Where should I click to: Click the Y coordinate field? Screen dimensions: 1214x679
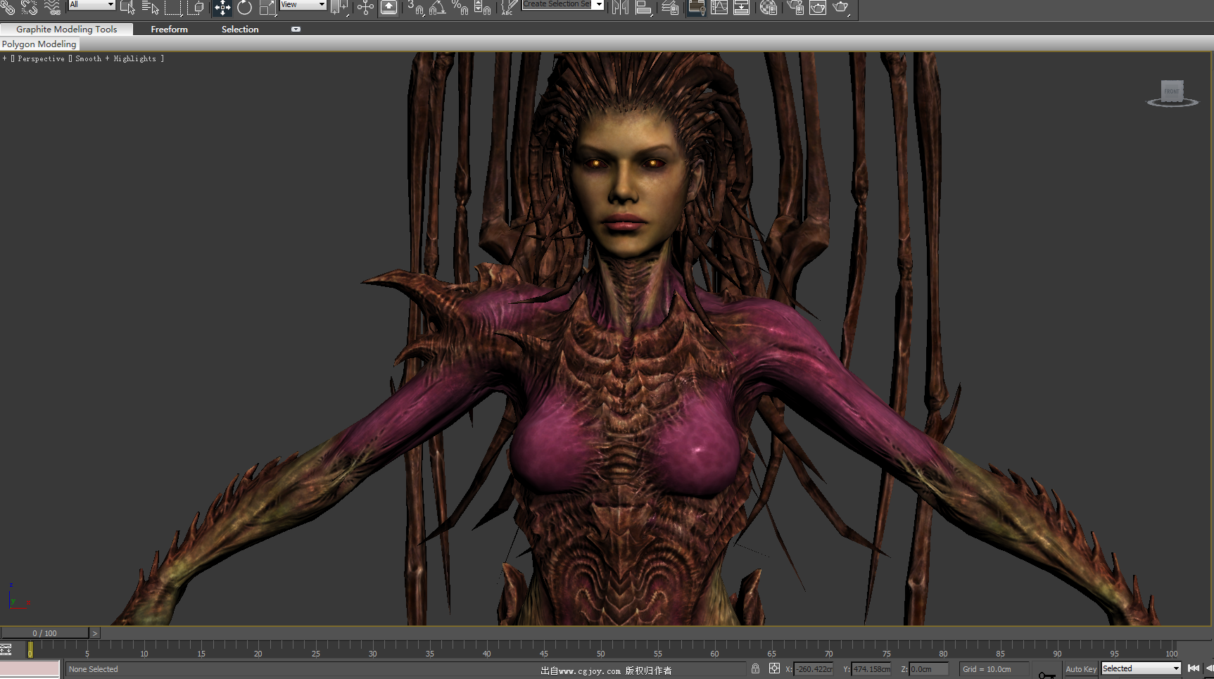(x=872, y=669)
